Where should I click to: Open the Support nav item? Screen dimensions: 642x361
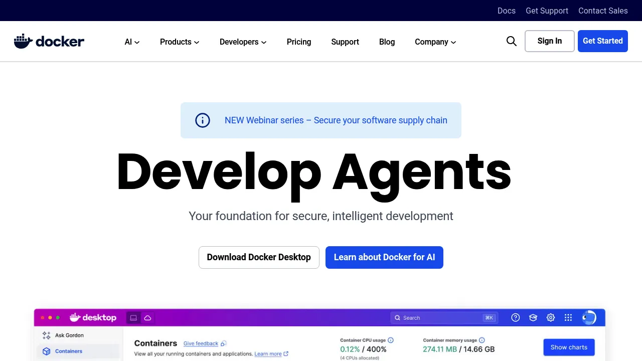pos(345,42)
